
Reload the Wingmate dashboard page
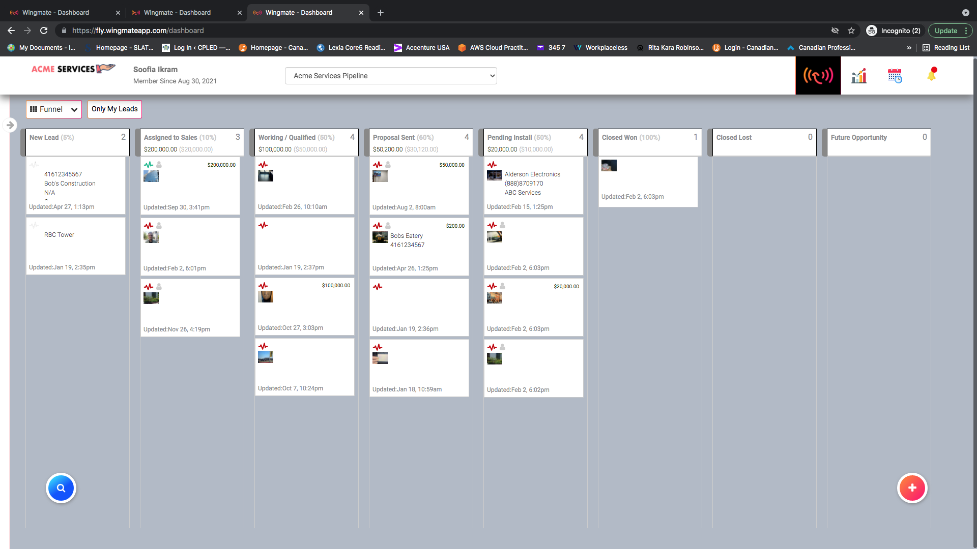pos(44,30)
